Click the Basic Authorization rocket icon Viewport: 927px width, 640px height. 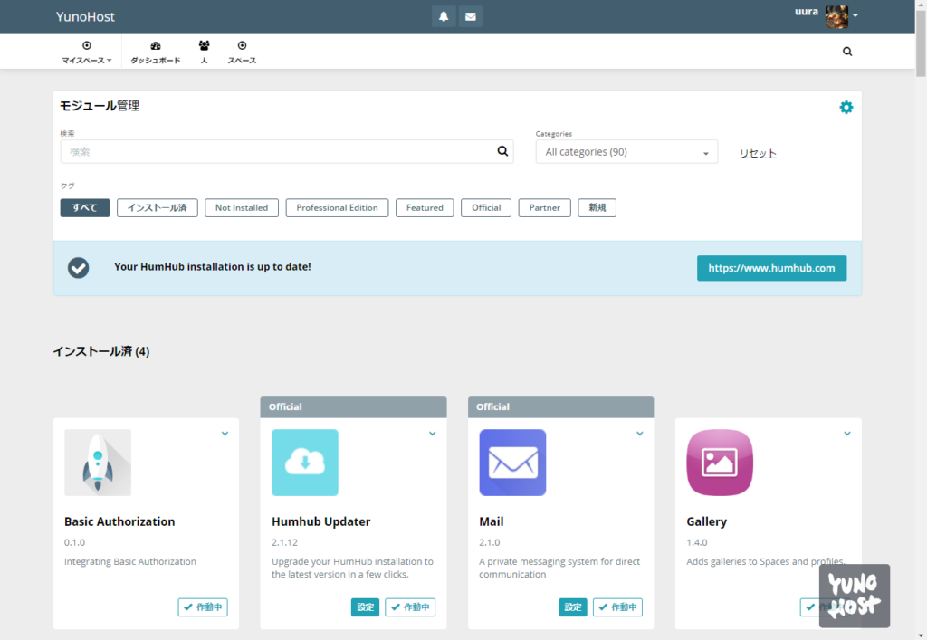tap(98, 463)
